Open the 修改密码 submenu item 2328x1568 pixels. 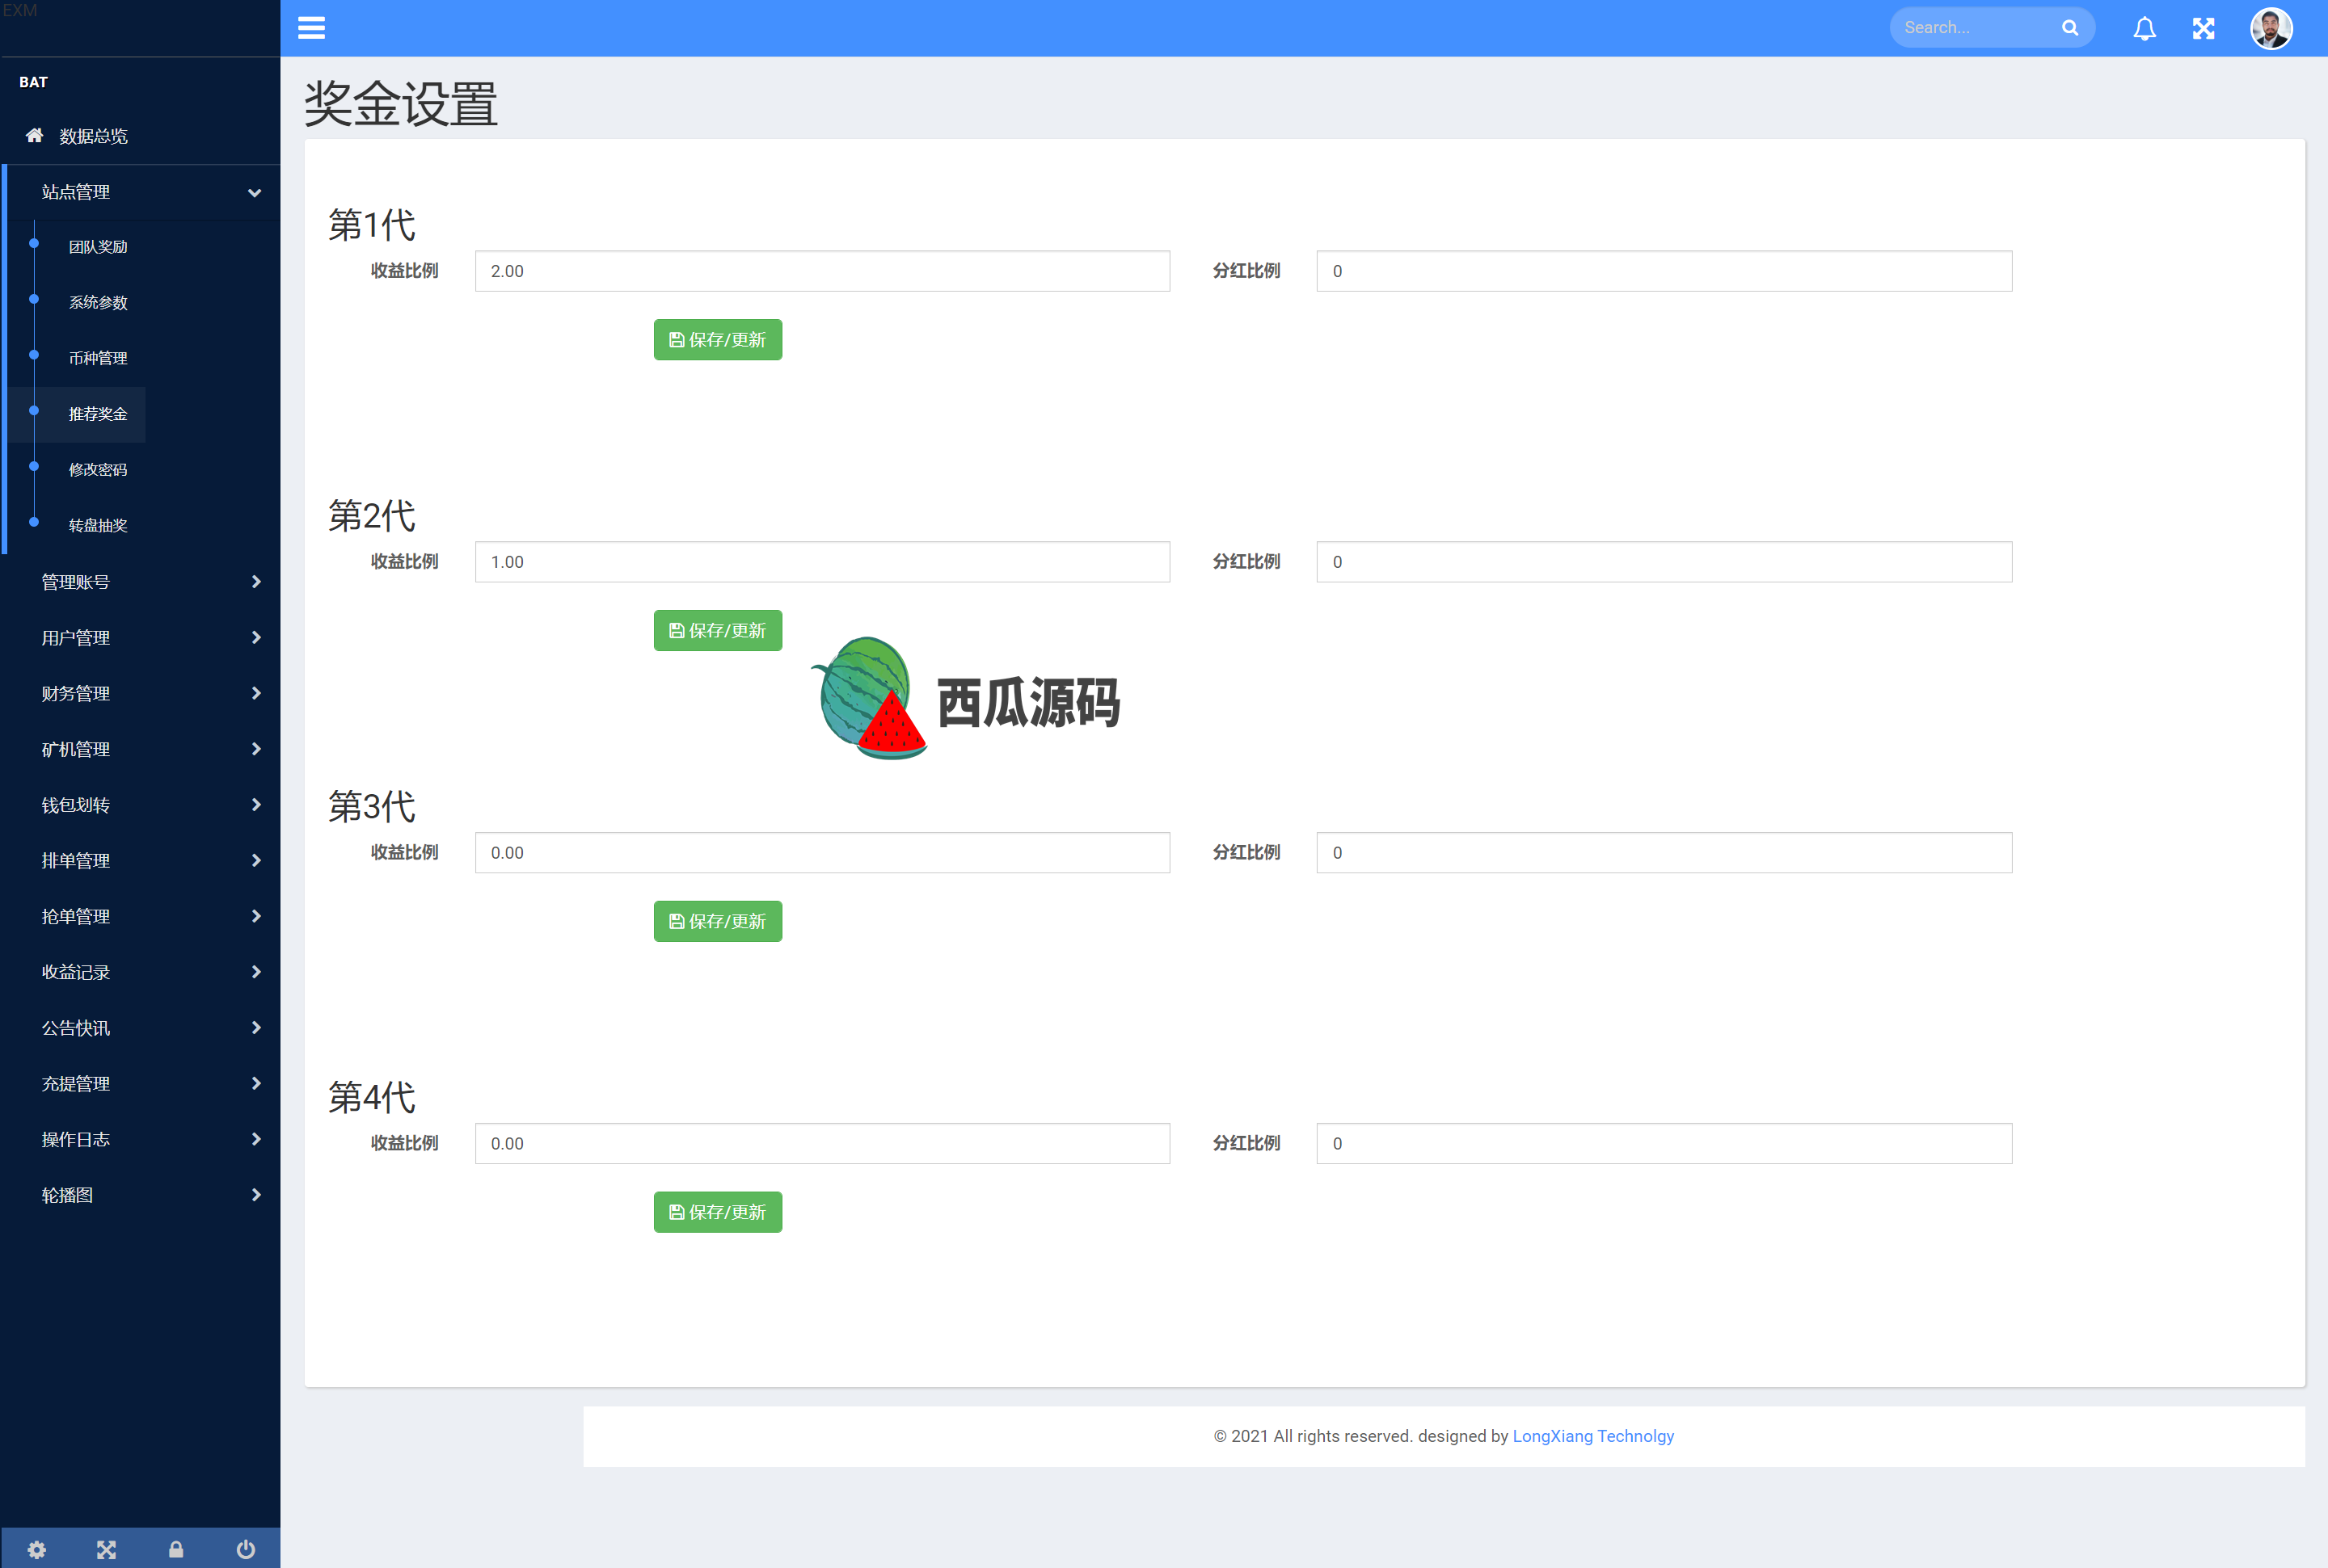[98, 470]
